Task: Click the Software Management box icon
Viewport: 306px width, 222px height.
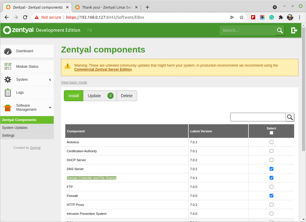Action: [8, 108]
